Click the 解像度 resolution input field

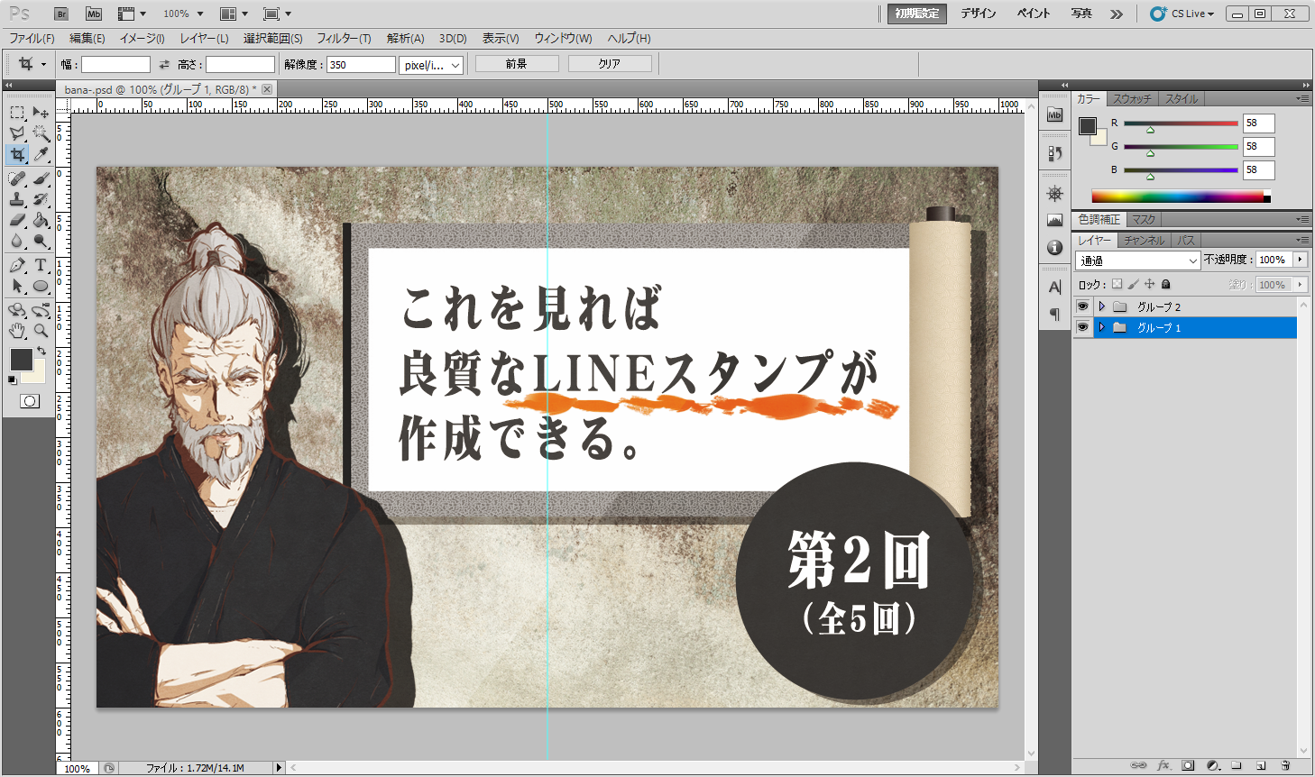point(361,65)
